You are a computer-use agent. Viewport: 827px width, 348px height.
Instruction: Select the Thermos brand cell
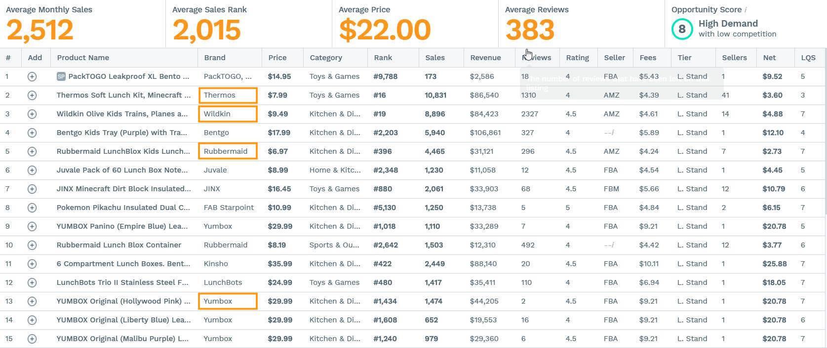(228, 95)
